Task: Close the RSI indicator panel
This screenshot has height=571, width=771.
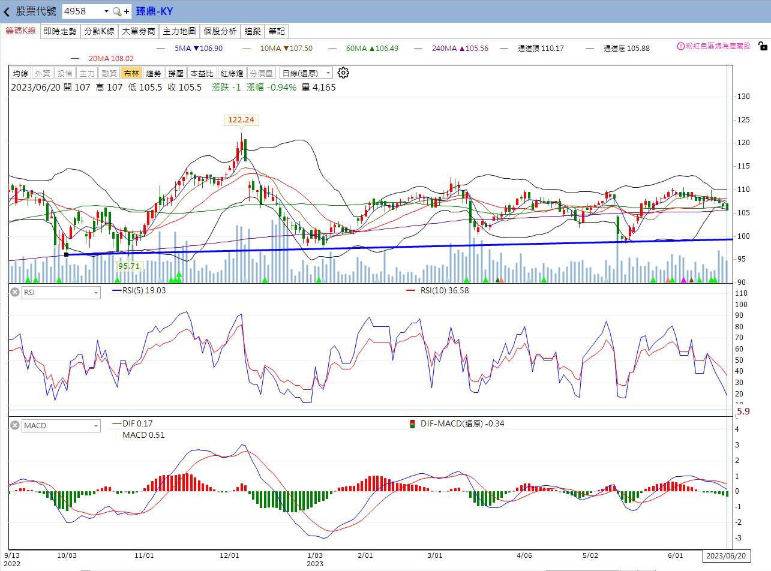Action: (x=14, y=292)
